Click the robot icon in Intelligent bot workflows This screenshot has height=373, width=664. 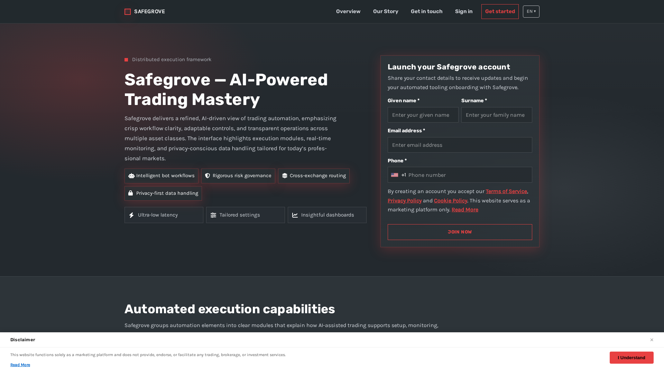131,176
